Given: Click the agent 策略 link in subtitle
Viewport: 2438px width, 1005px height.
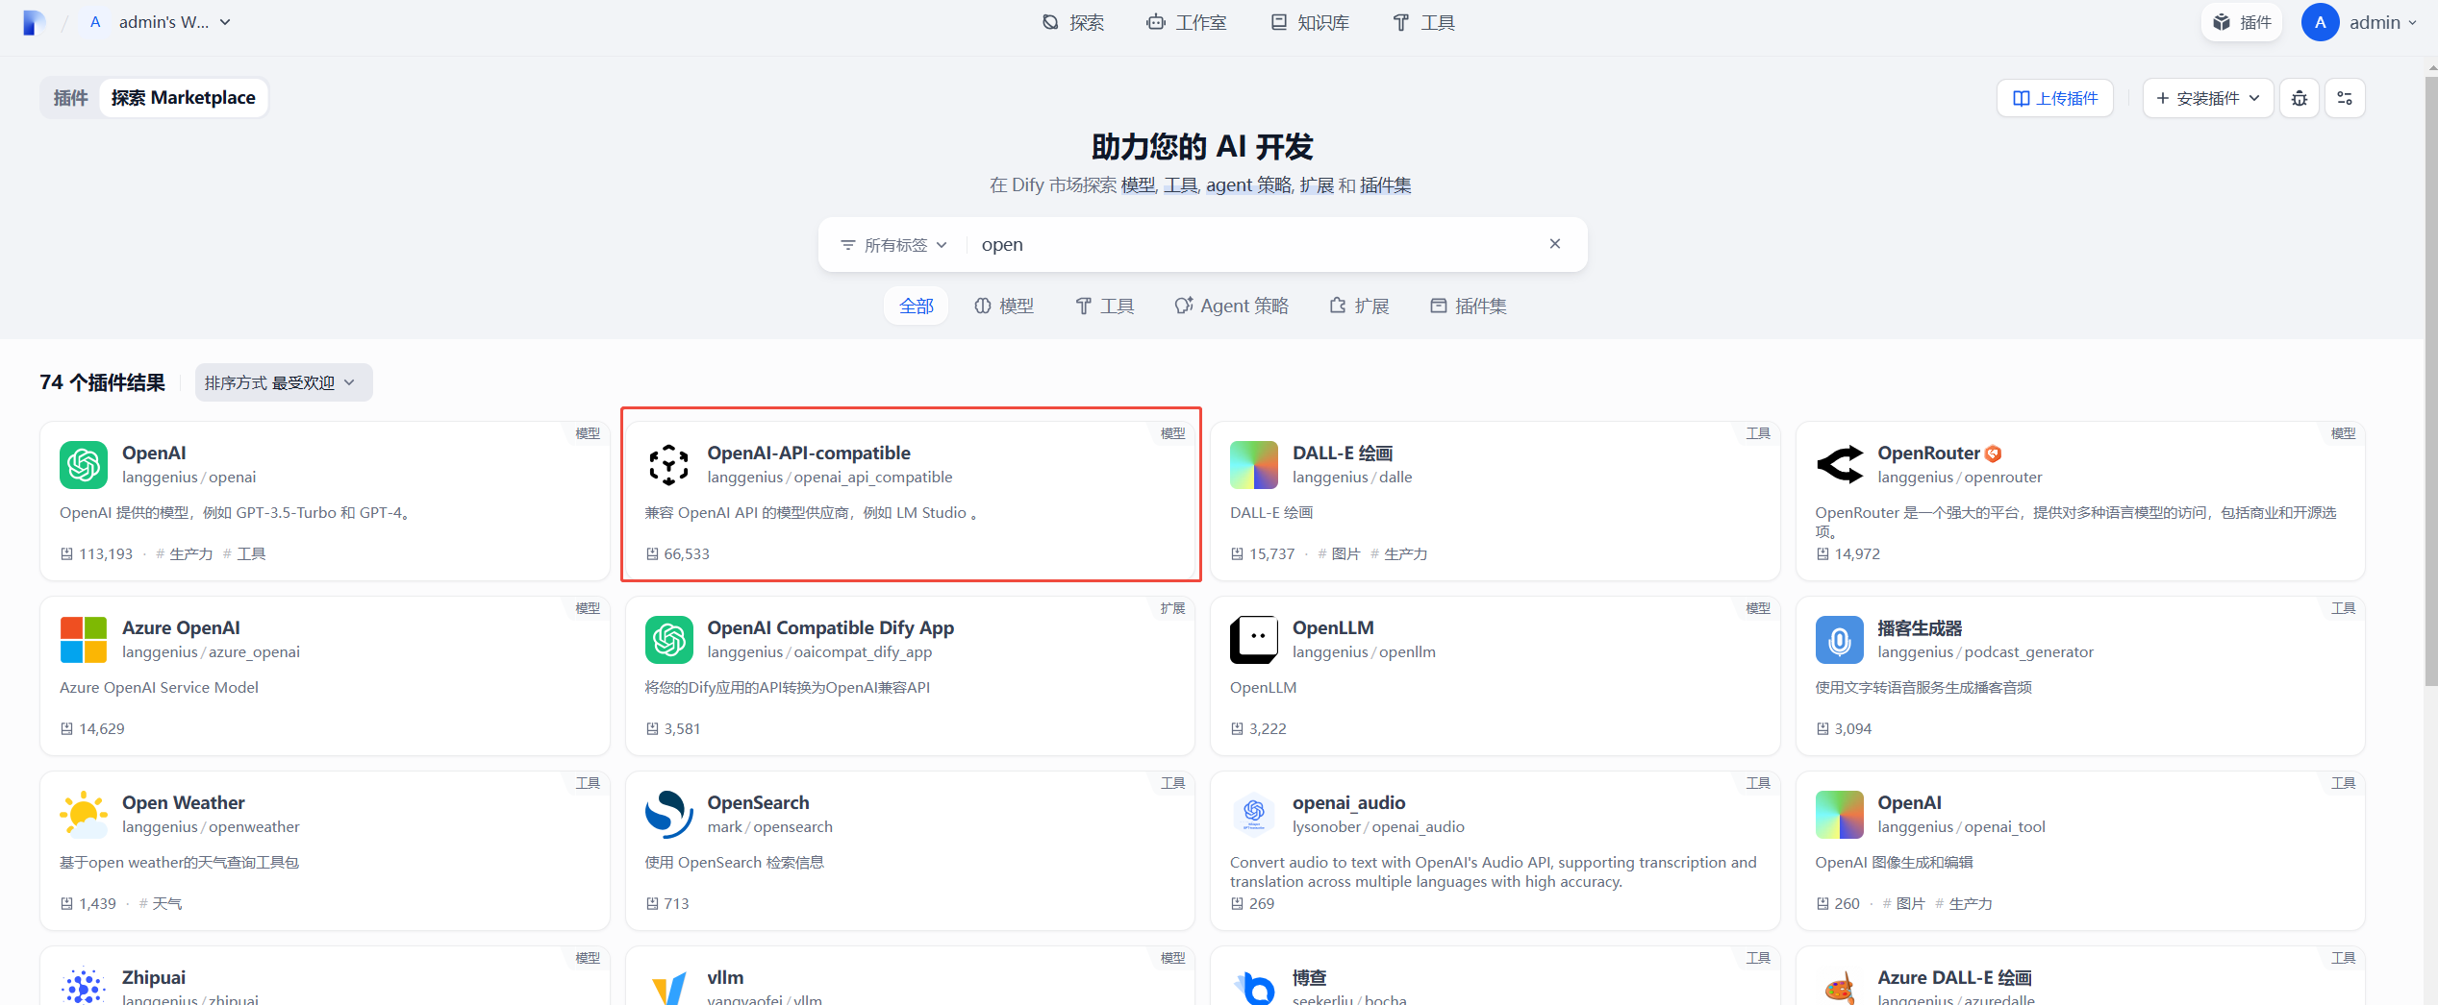Looking at the screenshot, I should point(1247,184).
